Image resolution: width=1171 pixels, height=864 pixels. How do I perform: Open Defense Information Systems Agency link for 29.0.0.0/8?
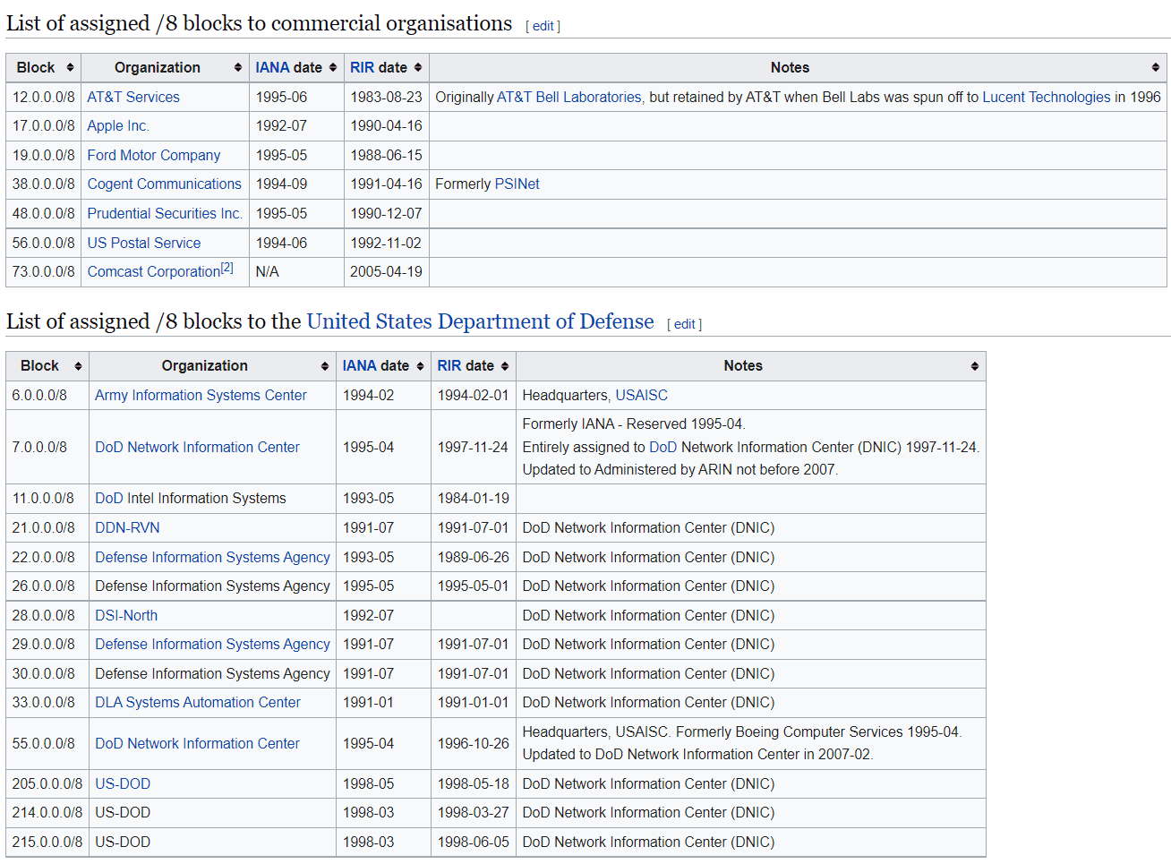coord(212,645)
